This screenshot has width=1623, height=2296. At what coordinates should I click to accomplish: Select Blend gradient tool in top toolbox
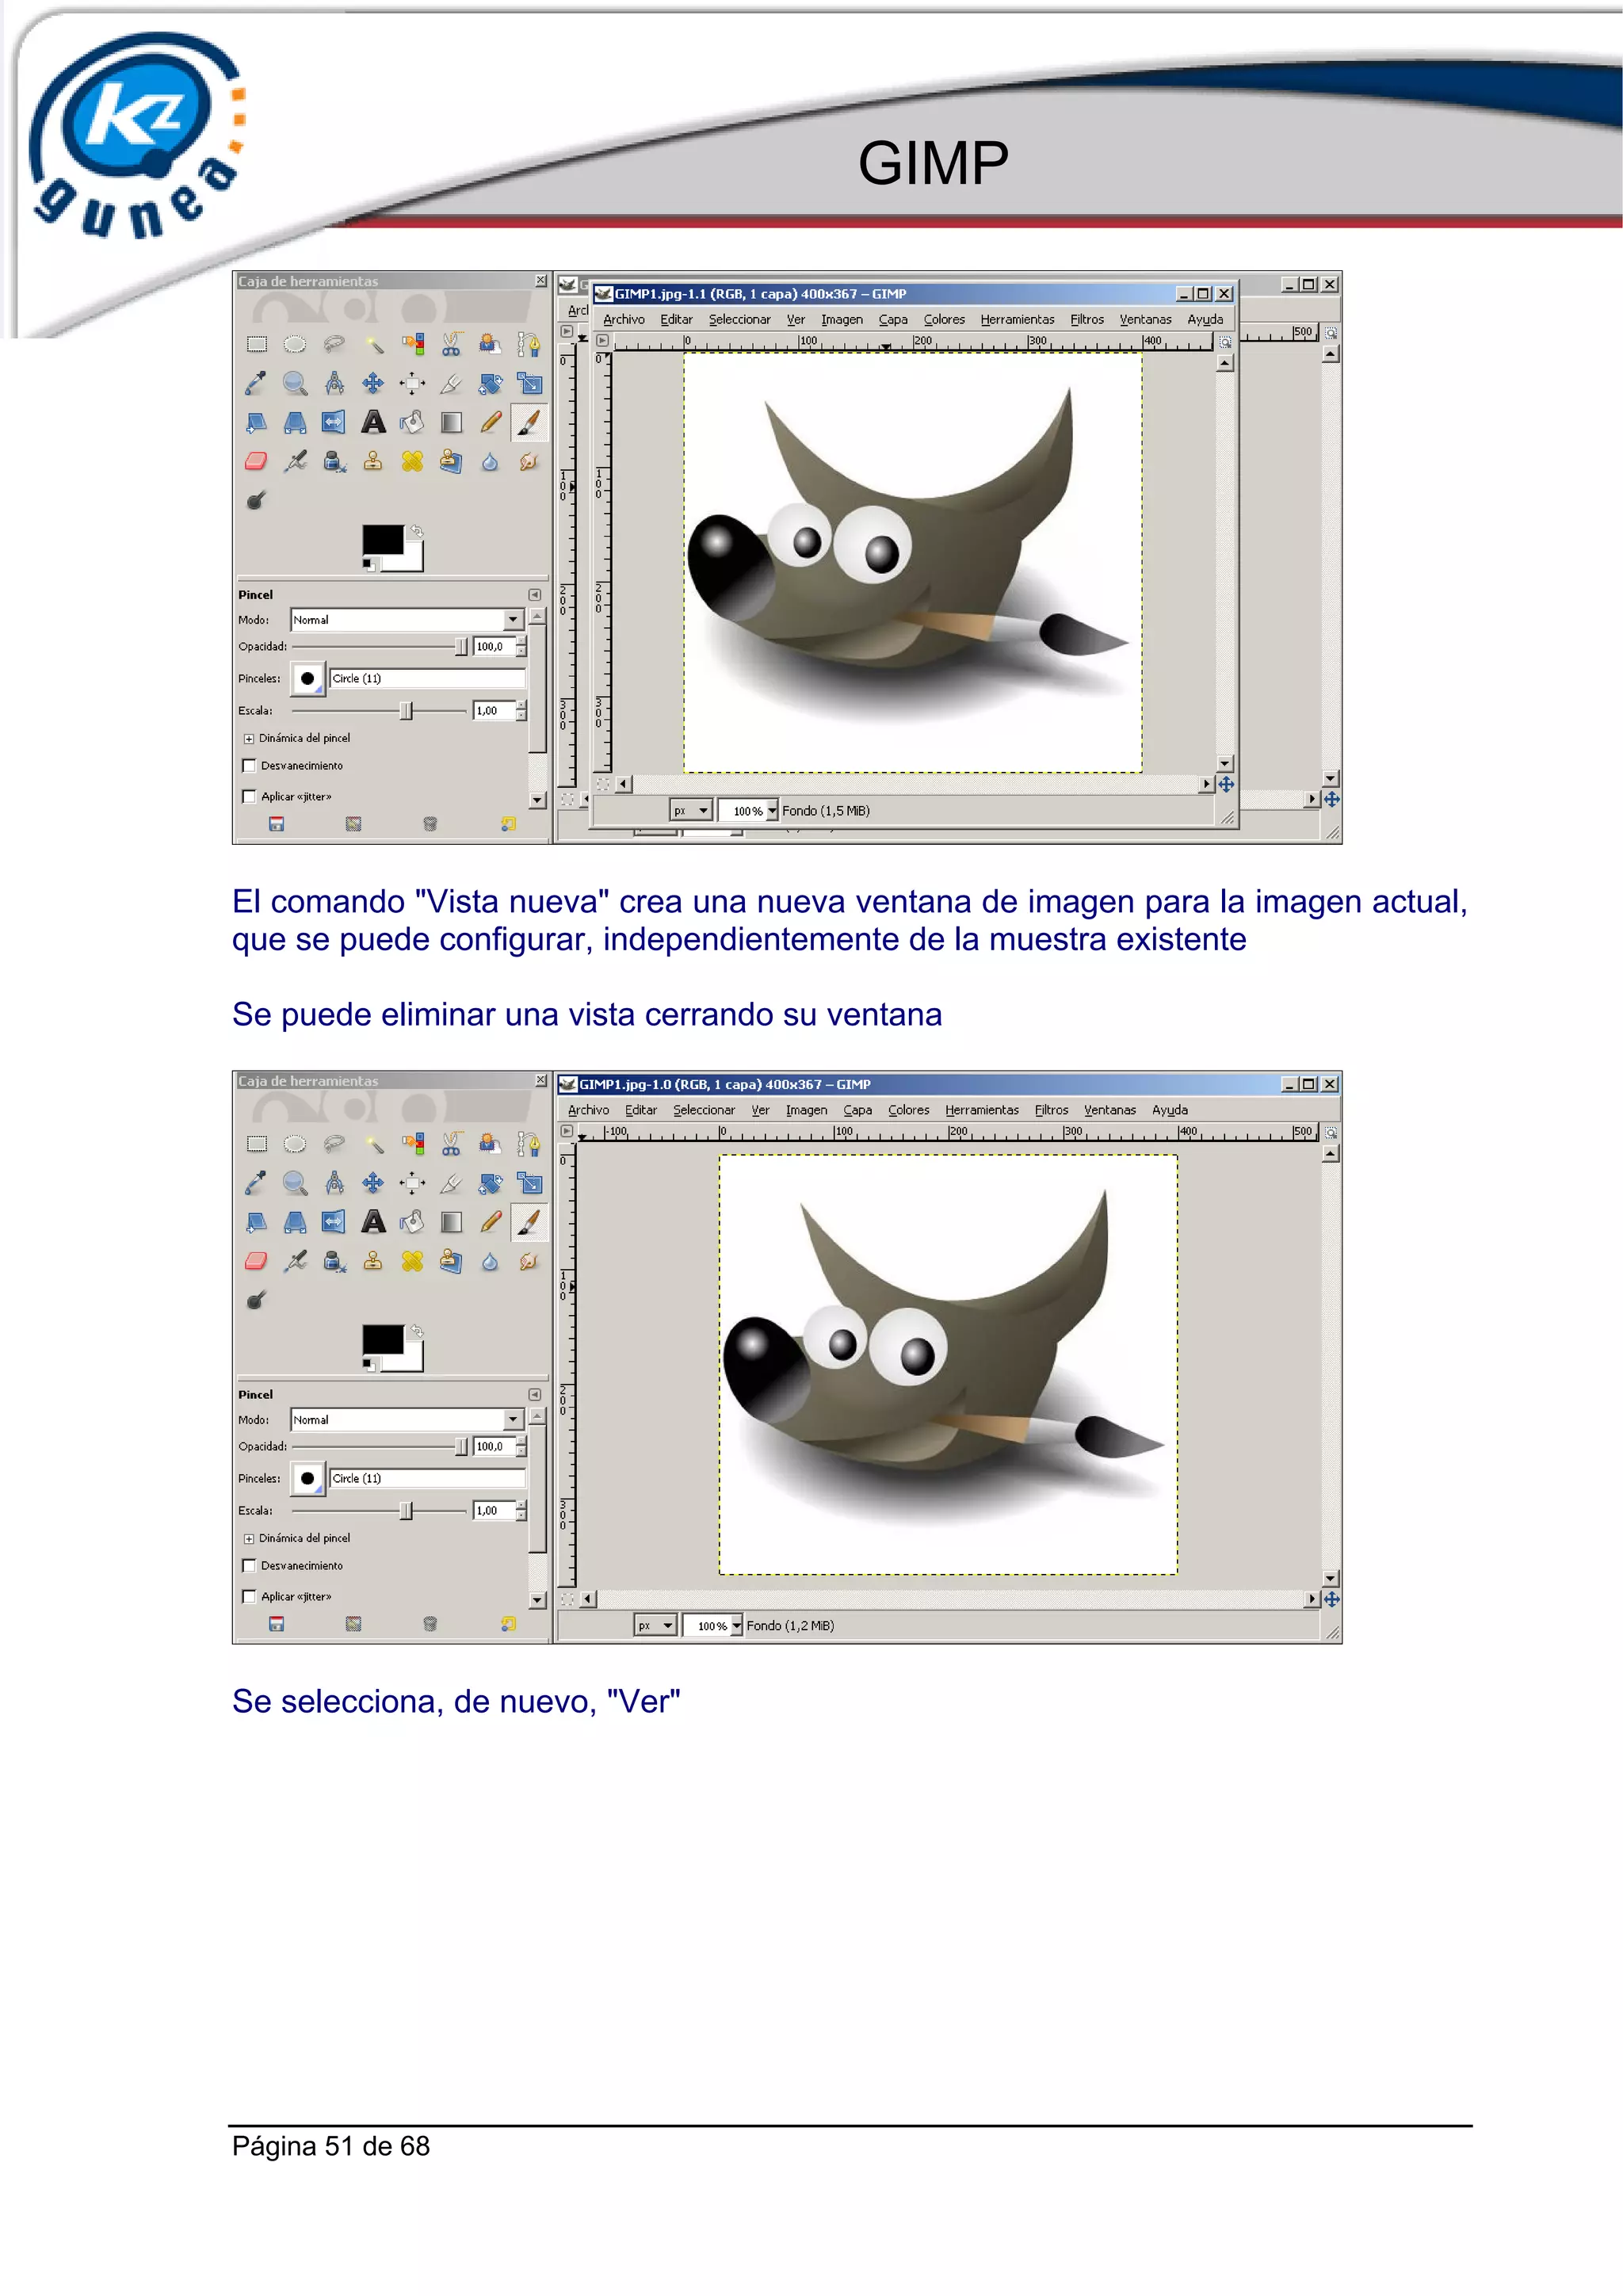click(x=451, y=422)
